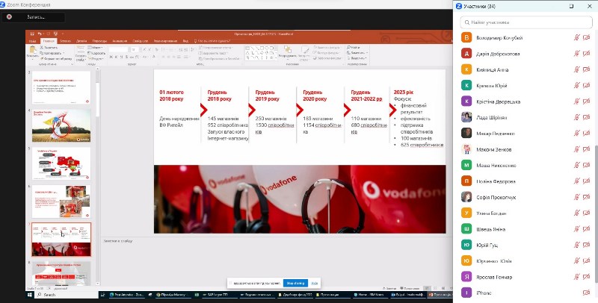Open the Select (Выделить) dropdown in editing group

click(x=357, y=58)
